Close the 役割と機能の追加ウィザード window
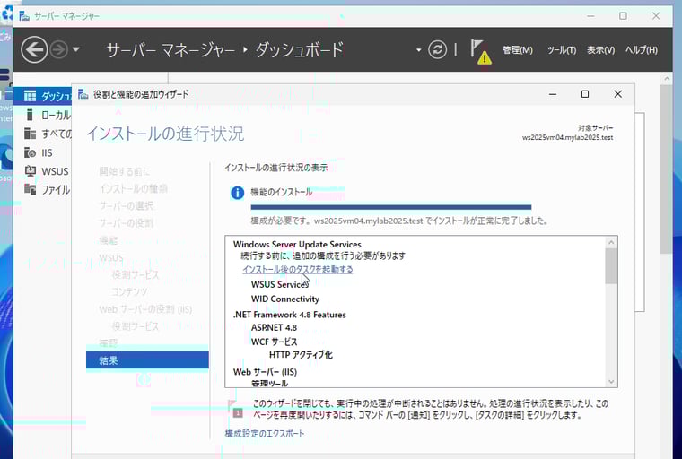 617,94
